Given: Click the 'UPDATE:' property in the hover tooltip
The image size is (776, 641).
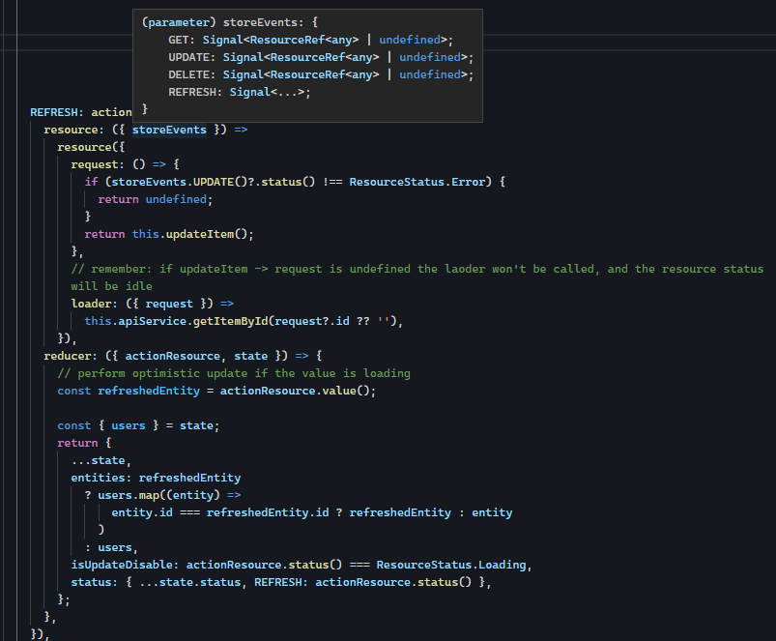Looking at the screenshot, I should pos(192,57).
